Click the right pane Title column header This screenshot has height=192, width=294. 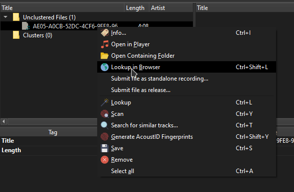(245, 8)
